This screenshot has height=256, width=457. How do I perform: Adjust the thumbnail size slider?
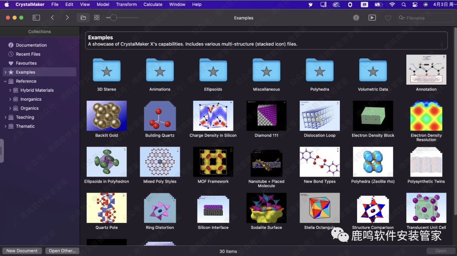pos(113,18)
